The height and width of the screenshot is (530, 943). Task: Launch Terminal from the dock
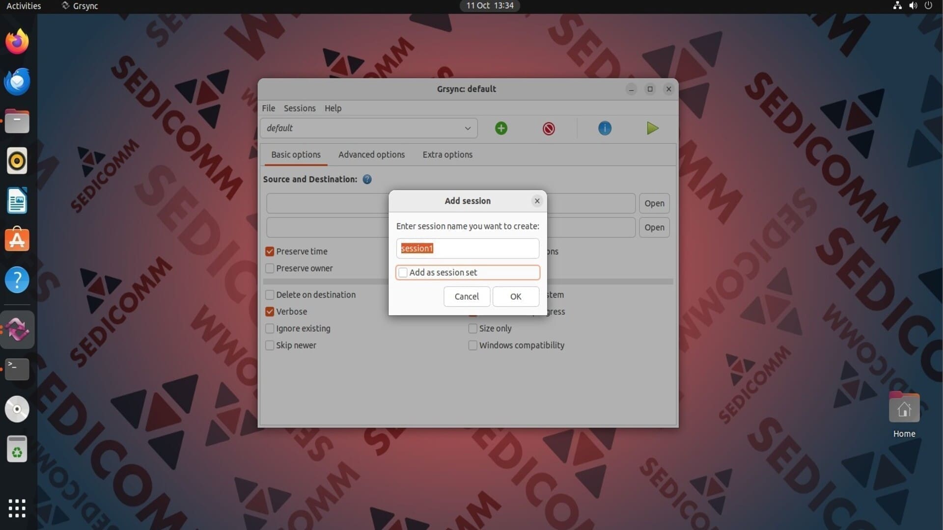point(17,369)
